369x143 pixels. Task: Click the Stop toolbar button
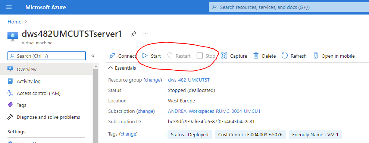(x=206, y=56)
